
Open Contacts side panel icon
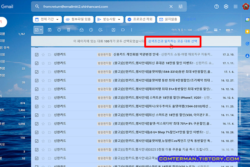point(247,55)
